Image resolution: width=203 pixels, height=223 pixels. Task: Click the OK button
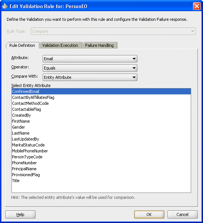[149, 214]
